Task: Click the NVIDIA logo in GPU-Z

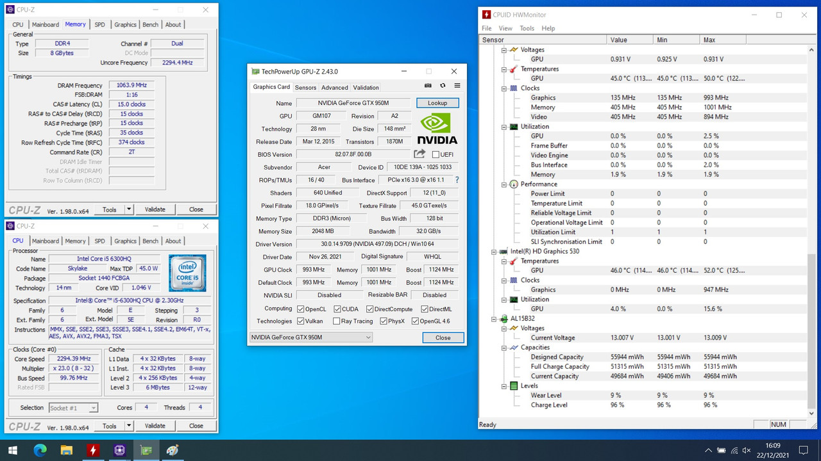Action: tap(437, 129)
